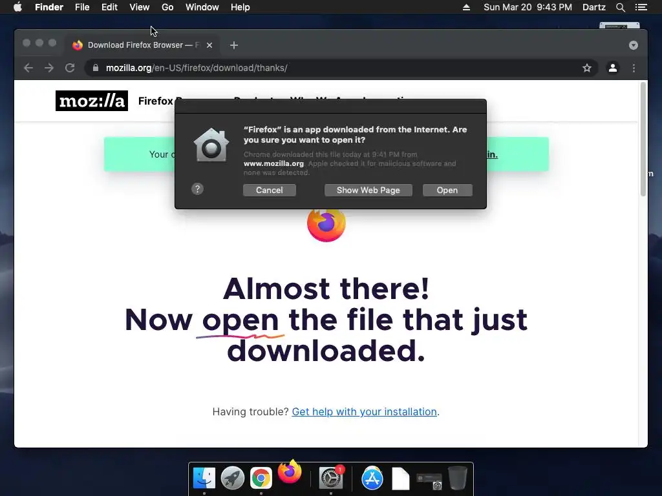
Task: Open the Go menu
Action: tap(167, 7)
